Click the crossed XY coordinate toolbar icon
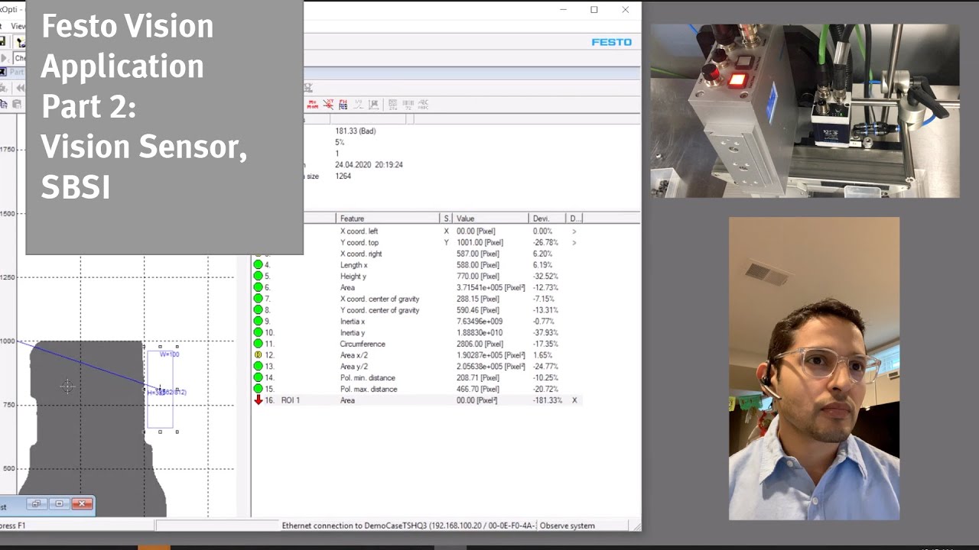 coord(328,105)
